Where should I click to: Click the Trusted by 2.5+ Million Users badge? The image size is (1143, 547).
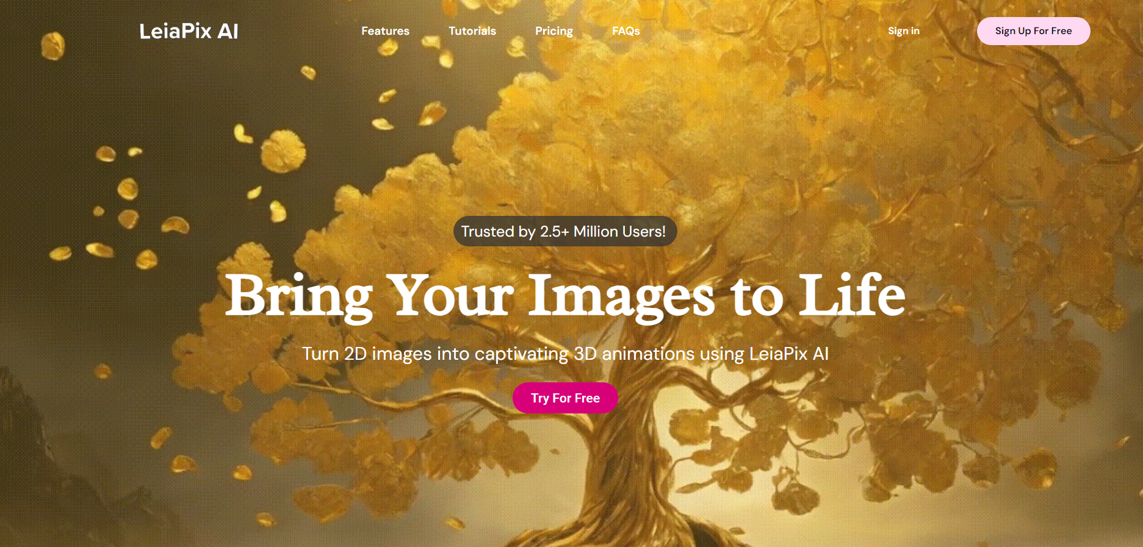pos(565,232)
